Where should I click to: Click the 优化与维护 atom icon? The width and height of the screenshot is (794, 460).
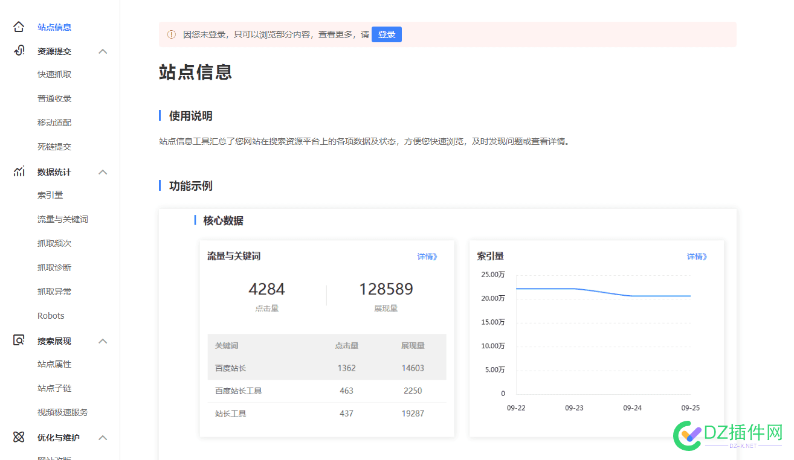click(x=19, y=437)
